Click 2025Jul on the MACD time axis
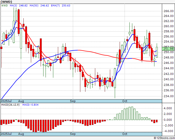Viewport: 175px width, 140px height. pos(6,134)
